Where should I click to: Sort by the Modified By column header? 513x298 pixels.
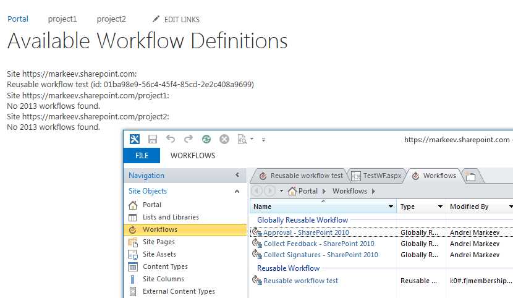(x=469, y=206)
